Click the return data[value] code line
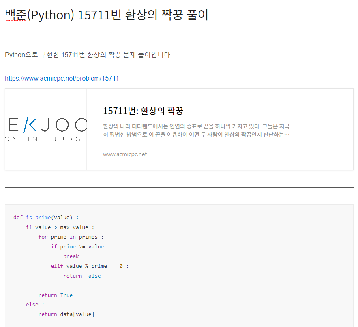The height and width of the screenshot is (327, 358). pos(66,314)
